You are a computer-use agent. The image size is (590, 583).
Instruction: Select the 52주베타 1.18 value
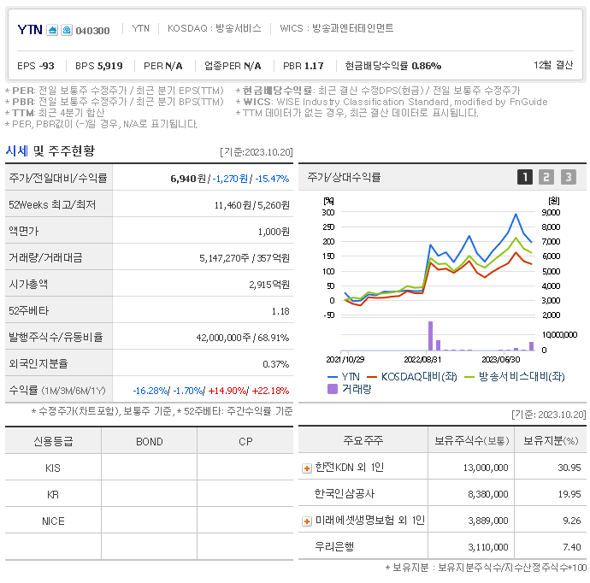pos(280,311)
